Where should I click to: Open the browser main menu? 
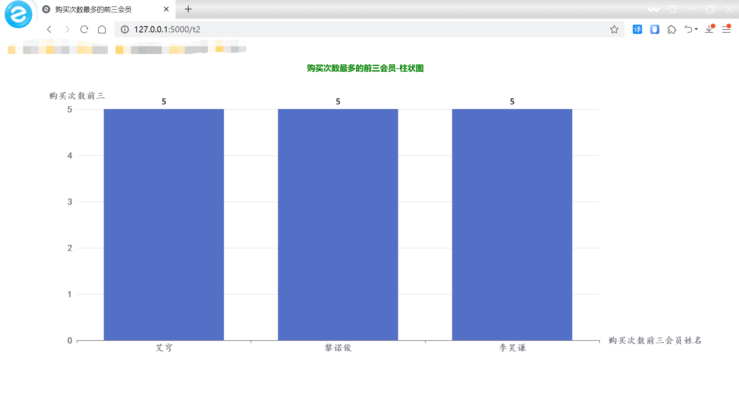(726, 29)
